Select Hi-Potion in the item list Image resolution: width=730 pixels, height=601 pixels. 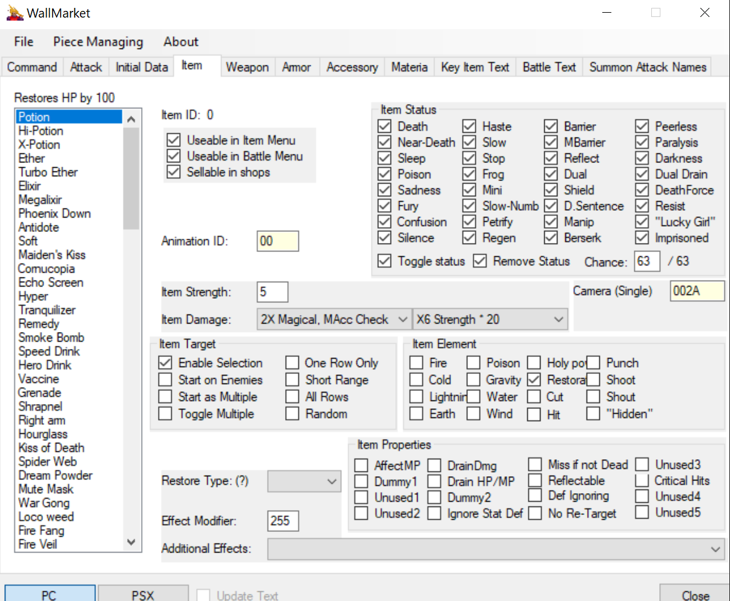pos(41,131)
